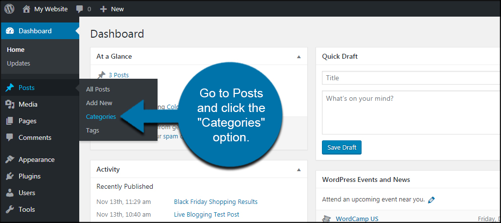
Task: Open Tags in the Posts submenu
Action: point(92,130)
